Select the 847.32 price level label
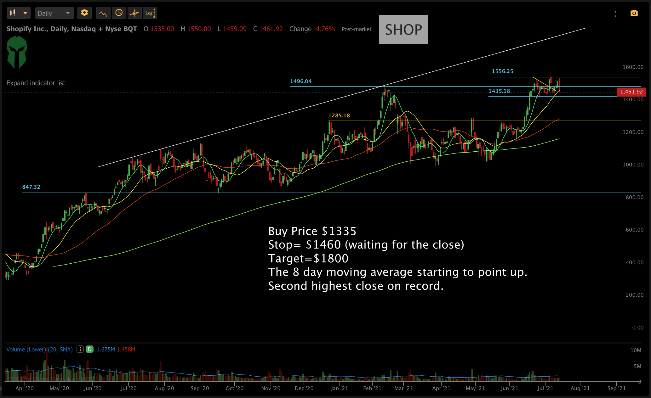Screen dimensions: 651x398 [x=31, y=187]
